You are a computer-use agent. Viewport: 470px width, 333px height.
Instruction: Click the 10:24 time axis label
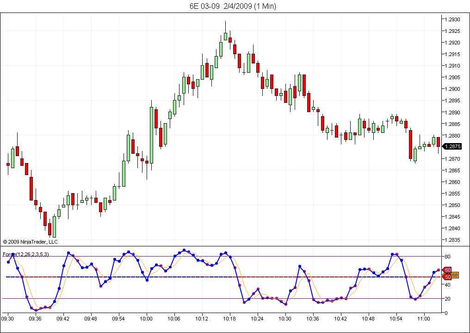[x=257, y=319]
